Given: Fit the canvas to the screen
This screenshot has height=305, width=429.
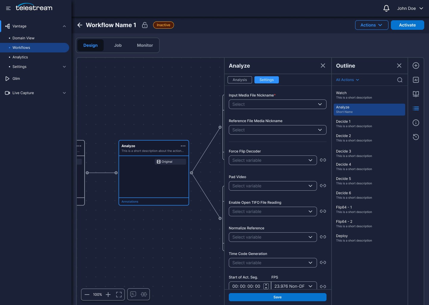Looking at the screenshot, I should 119,295.
